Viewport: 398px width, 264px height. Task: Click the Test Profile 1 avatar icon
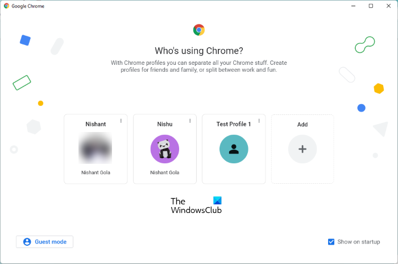tap(234, 149)
